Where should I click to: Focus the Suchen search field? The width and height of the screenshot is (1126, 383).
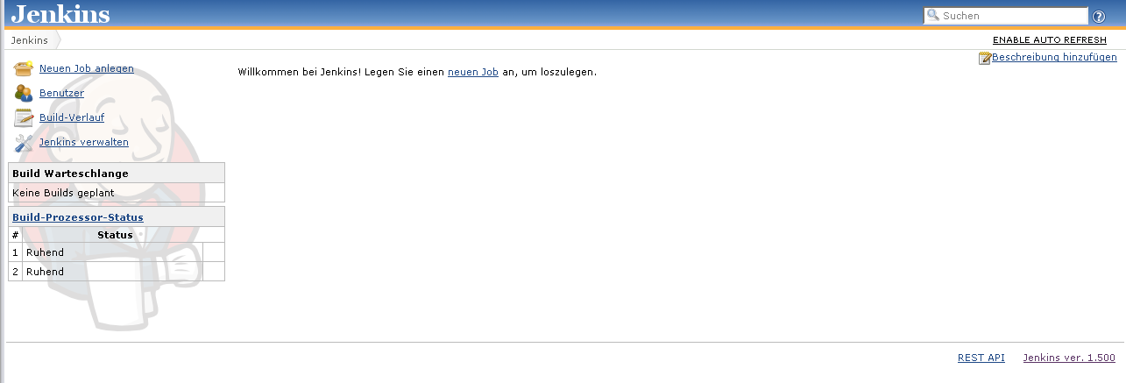click(1012, 16)
